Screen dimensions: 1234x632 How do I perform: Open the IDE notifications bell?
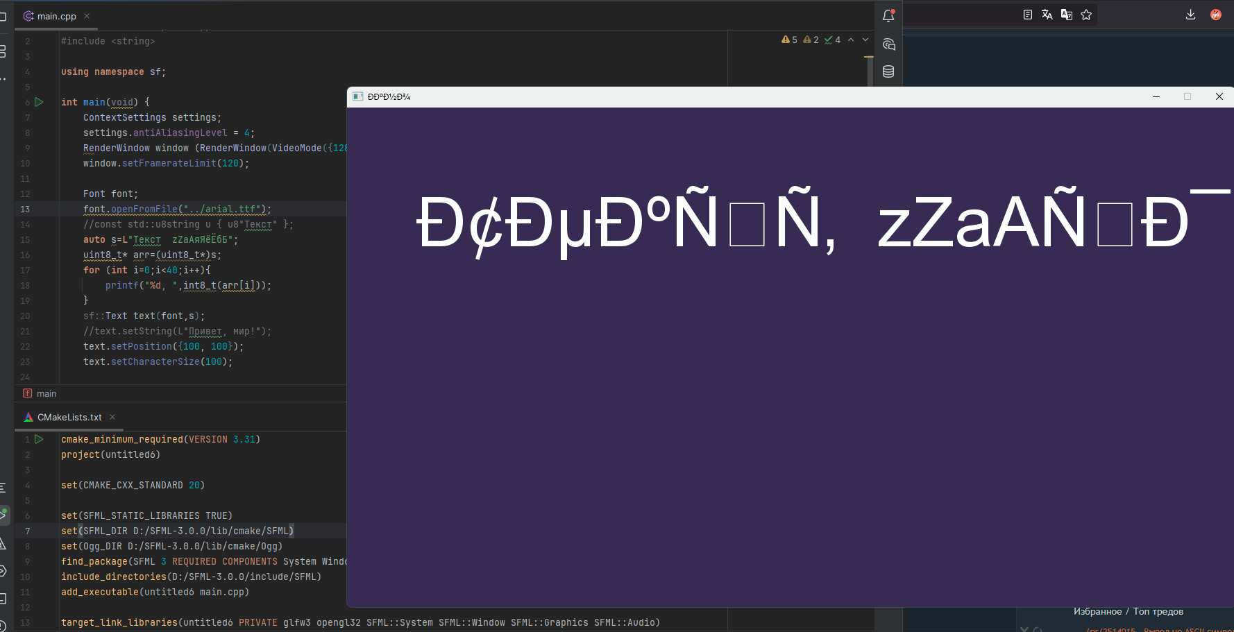(x=888, y=15)
